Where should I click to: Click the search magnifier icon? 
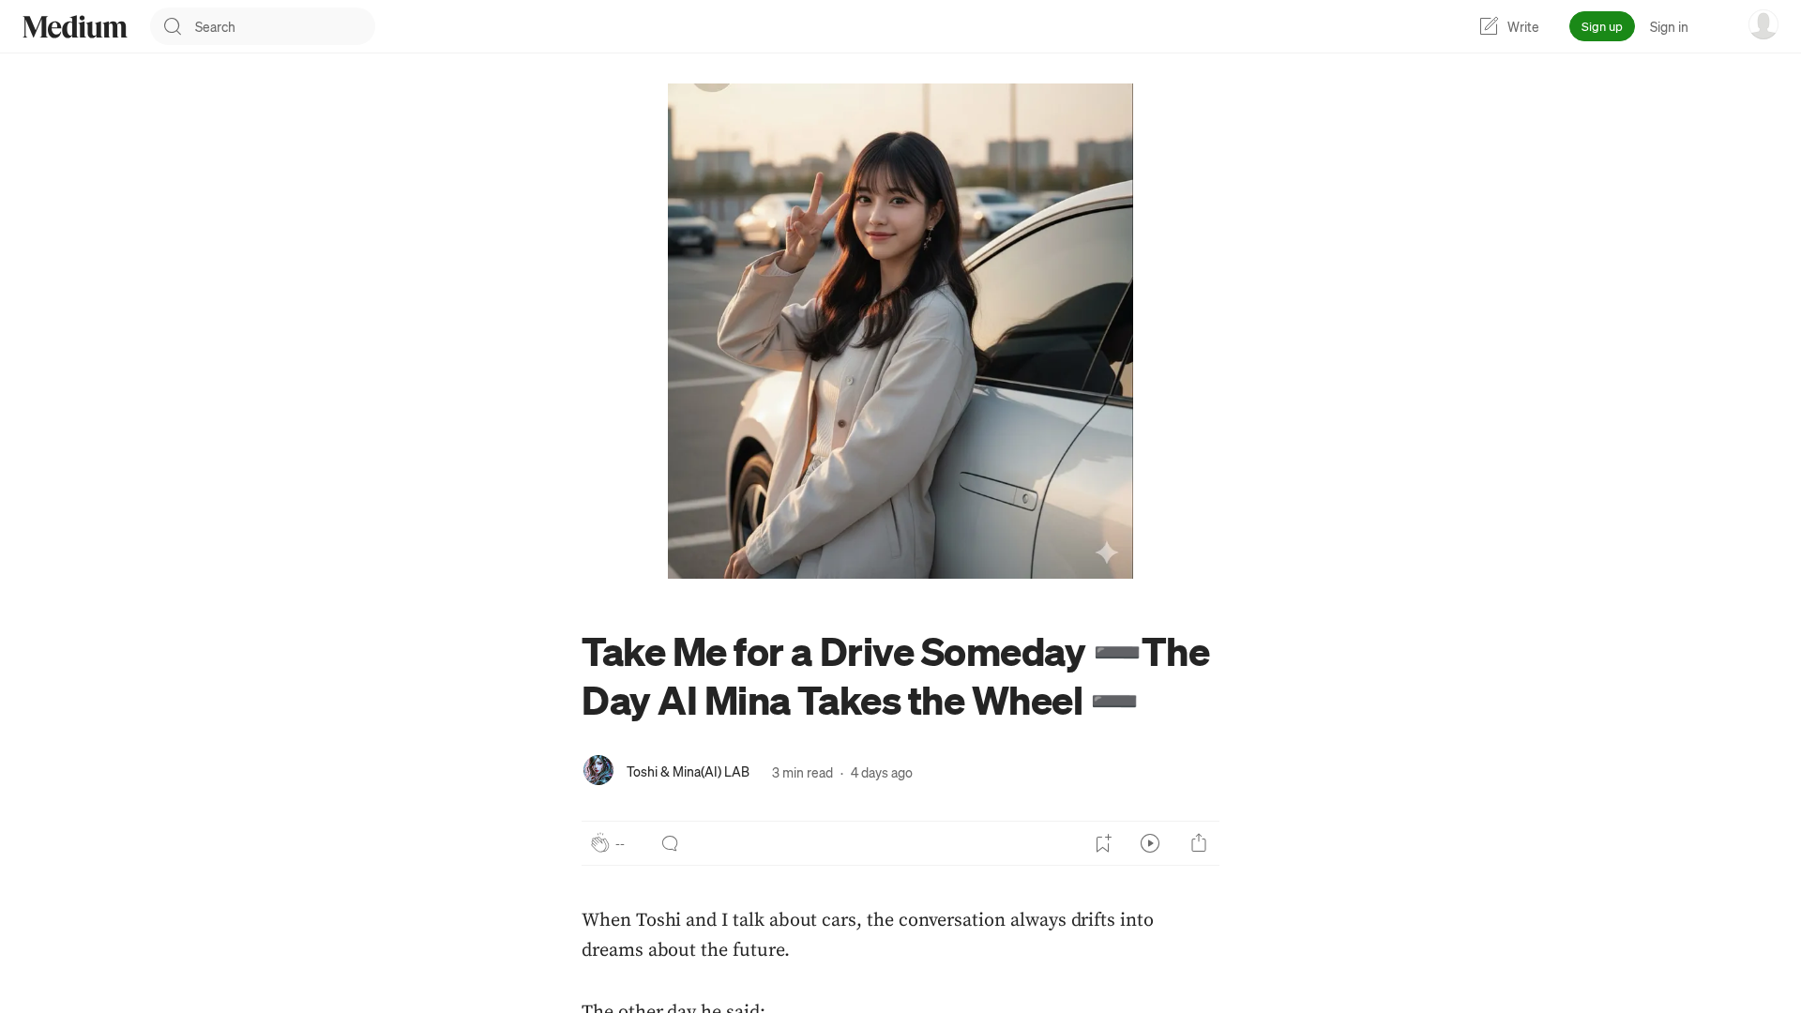(173, 26)
